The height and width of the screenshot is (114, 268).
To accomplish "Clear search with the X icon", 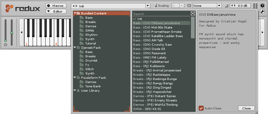I will 193,13.
